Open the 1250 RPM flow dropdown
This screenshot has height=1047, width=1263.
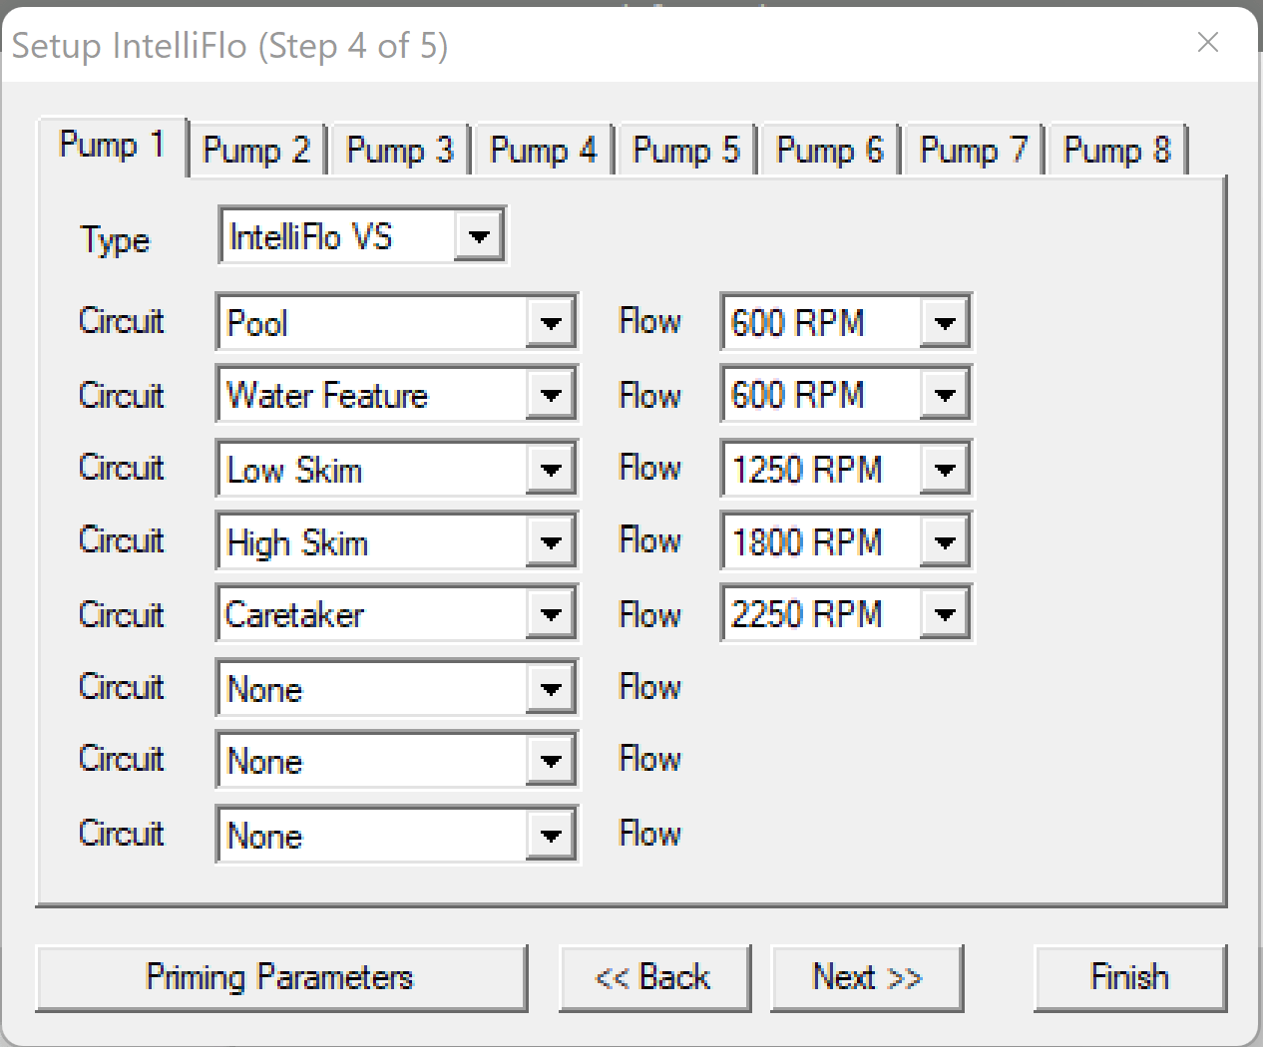[846, 469]
